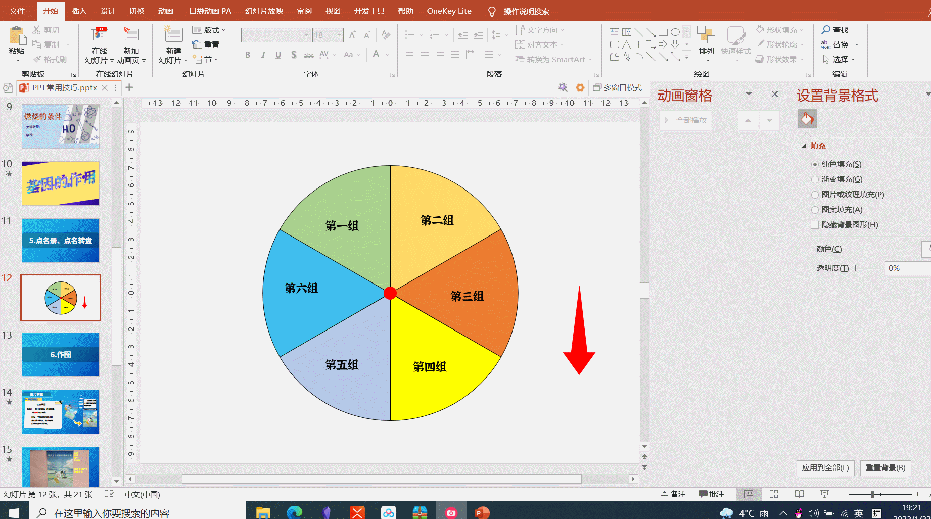Click the New Slide icon
This screenshot has width=931, height=519.
(x=173, y=34)
